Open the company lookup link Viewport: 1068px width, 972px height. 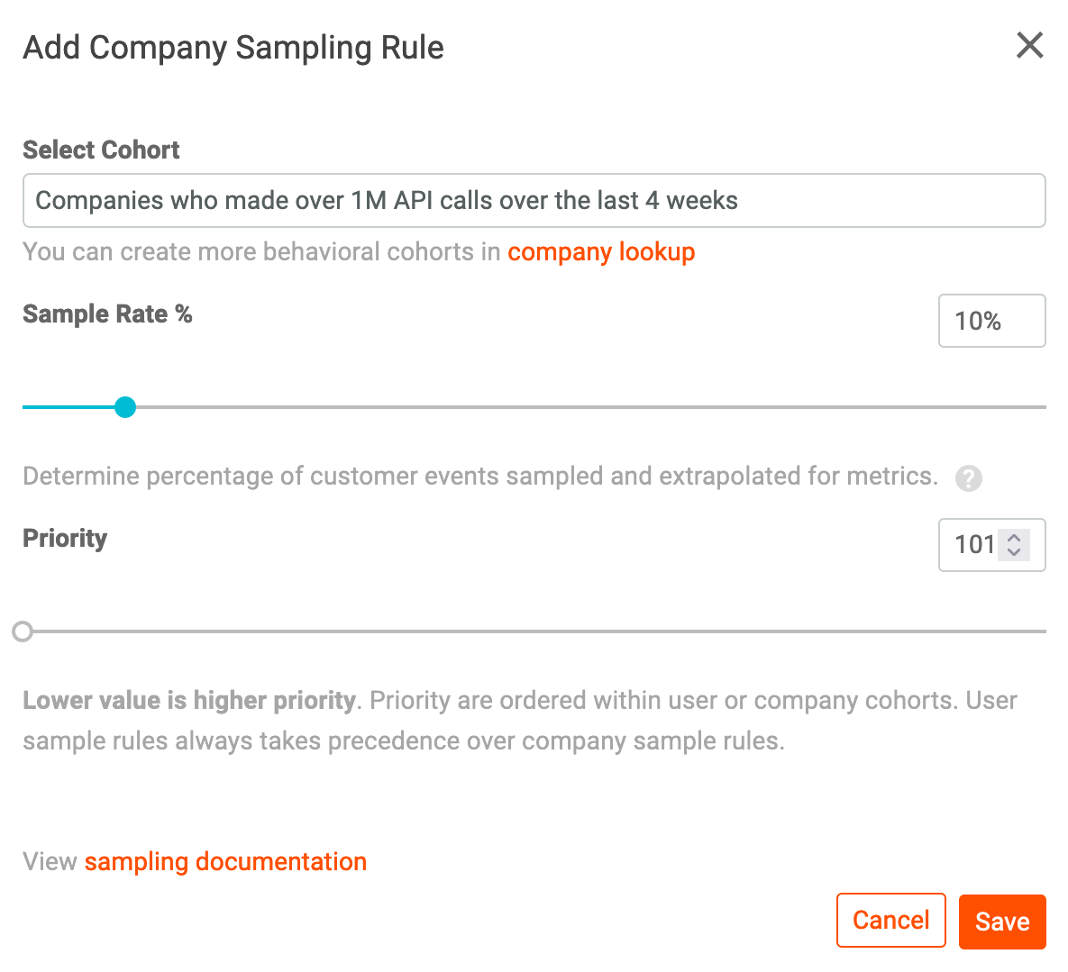(601, 252)
